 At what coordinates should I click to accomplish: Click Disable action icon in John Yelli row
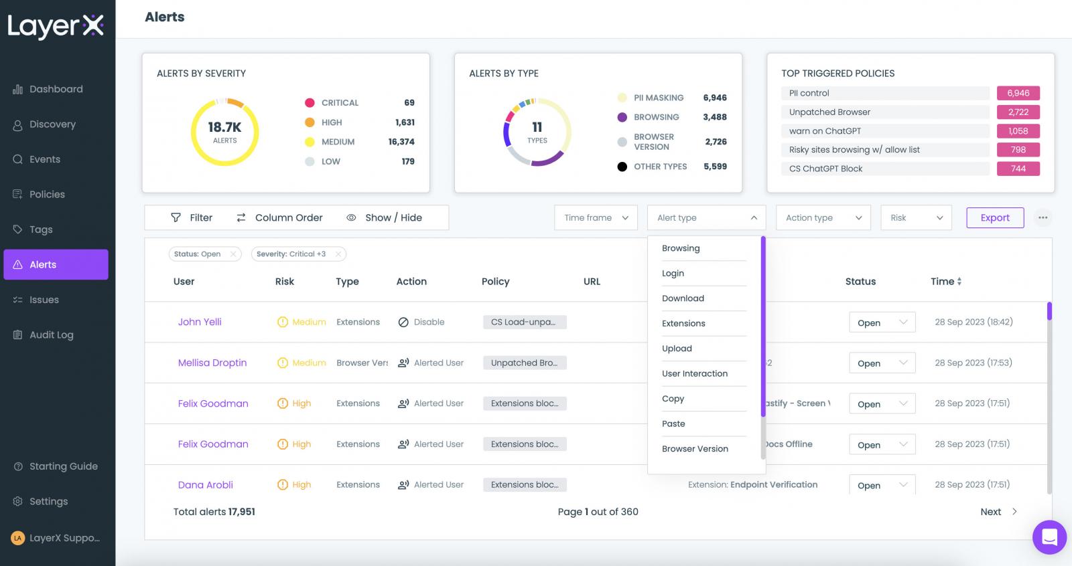403,322
